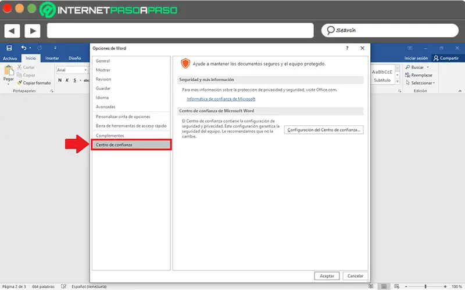Select Guardar category

[x=131, y=89]
